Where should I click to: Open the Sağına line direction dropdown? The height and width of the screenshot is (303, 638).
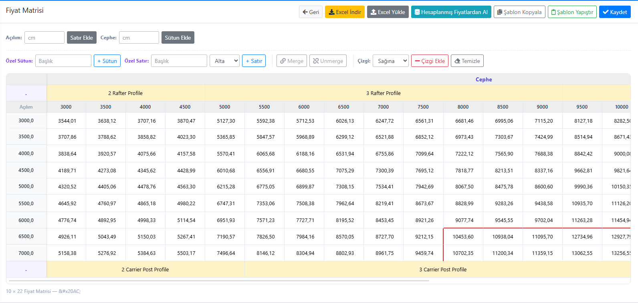[391, 61]
